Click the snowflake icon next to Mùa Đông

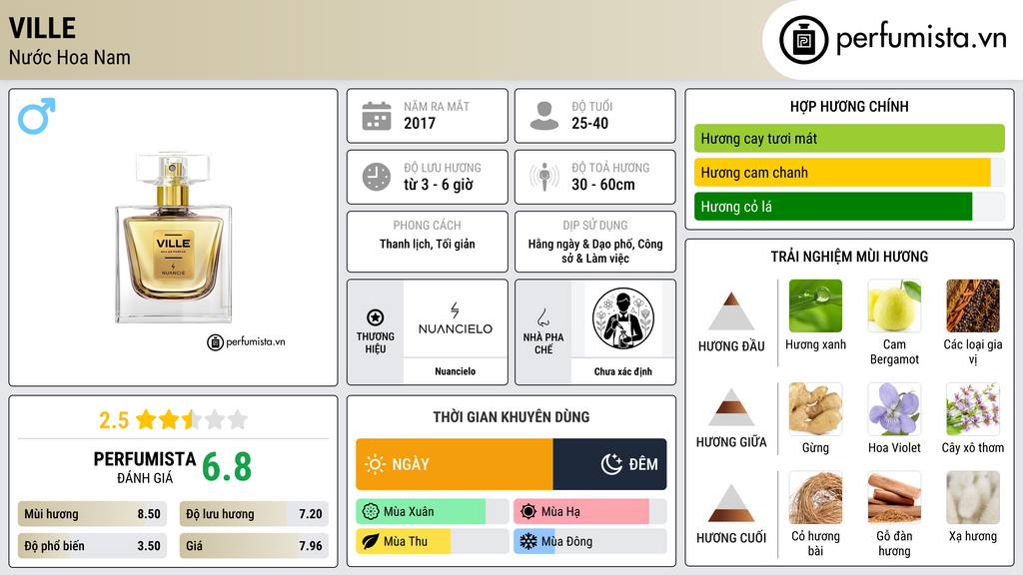(x=528, y=541)
